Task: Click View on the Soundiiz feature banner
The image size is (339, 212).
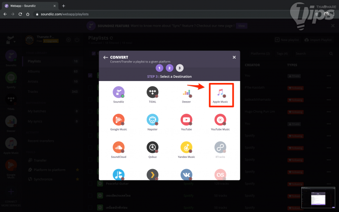Action: click(x=242, y=26)
